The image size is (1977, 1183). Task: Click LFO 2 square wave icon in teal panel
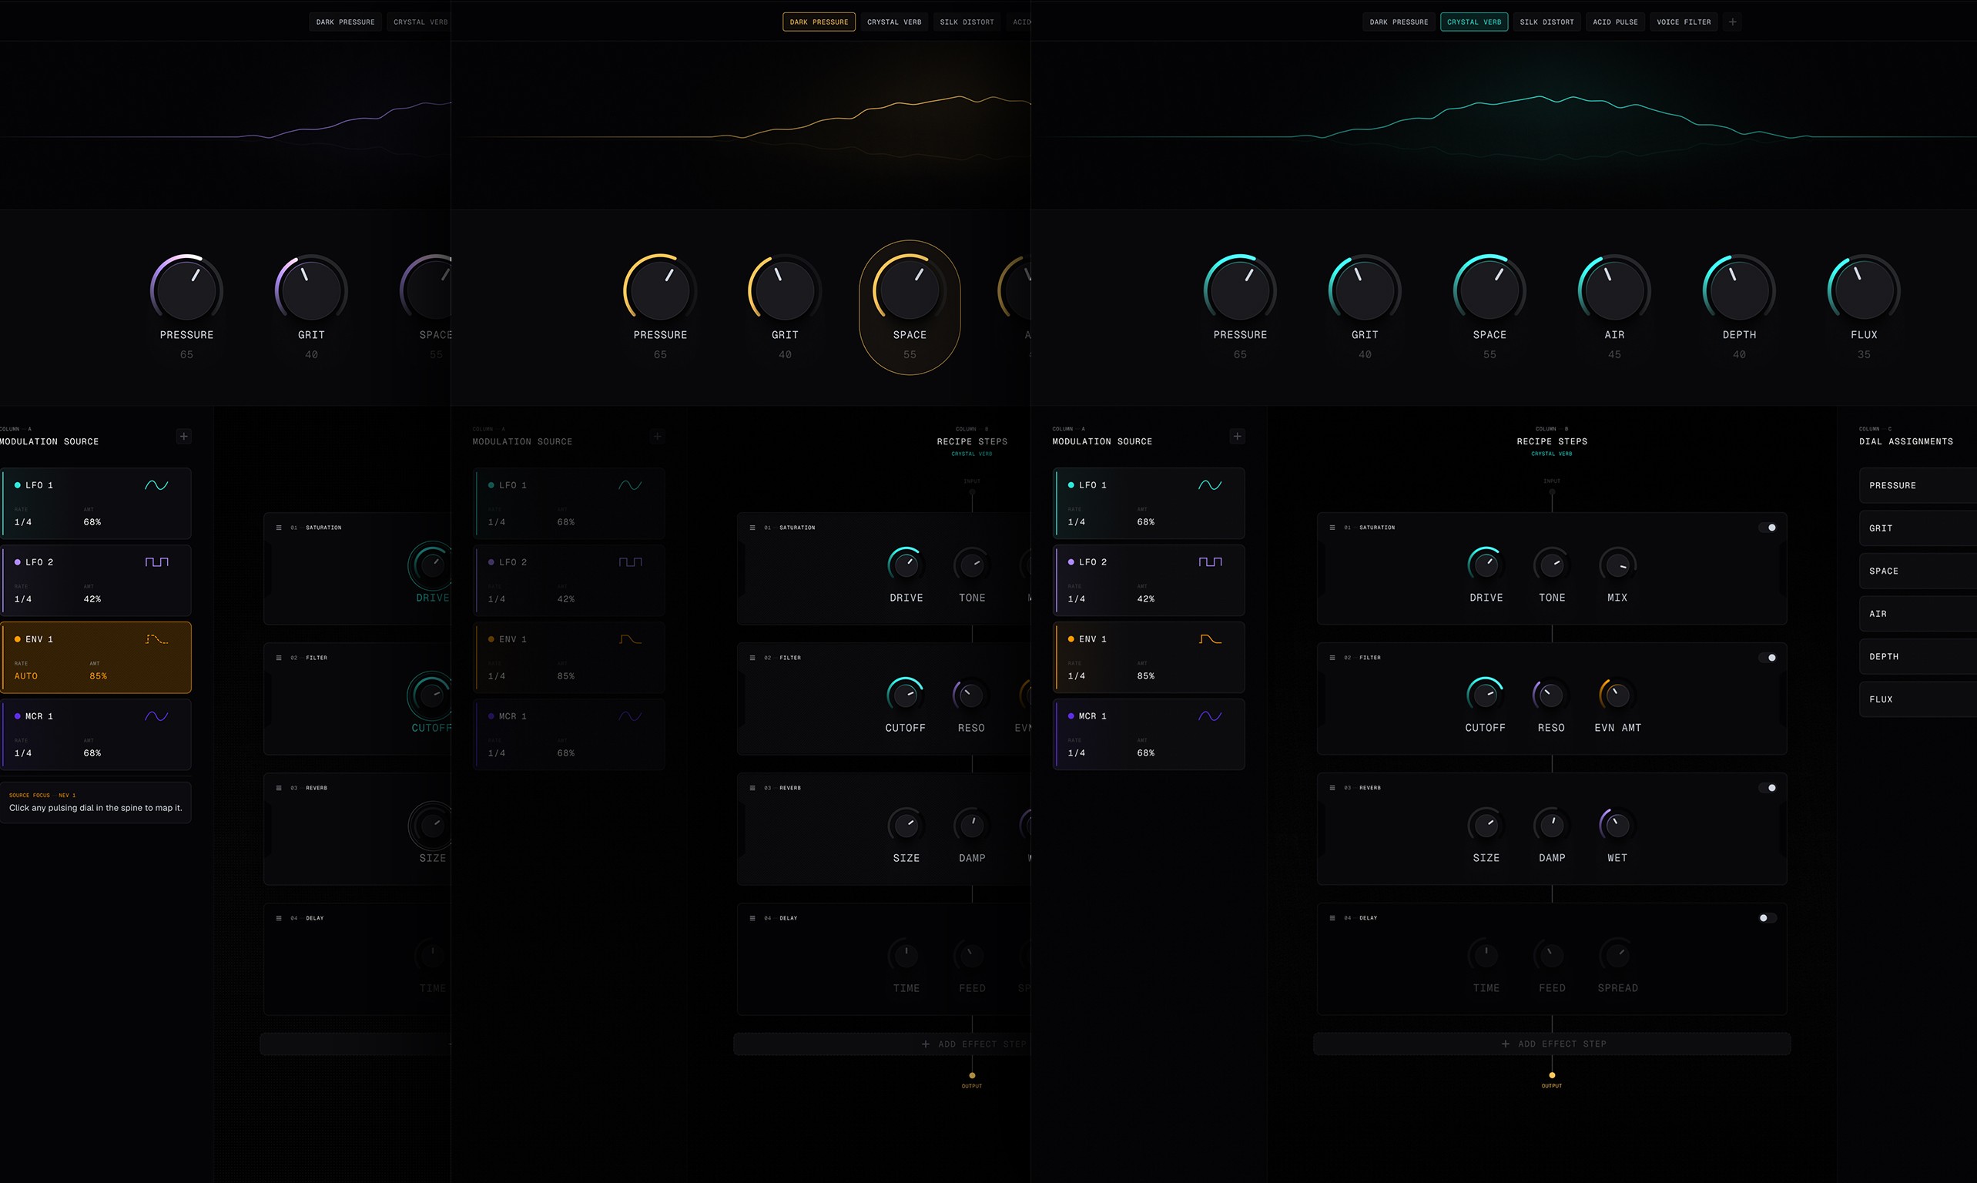(x=1209, y=562)
